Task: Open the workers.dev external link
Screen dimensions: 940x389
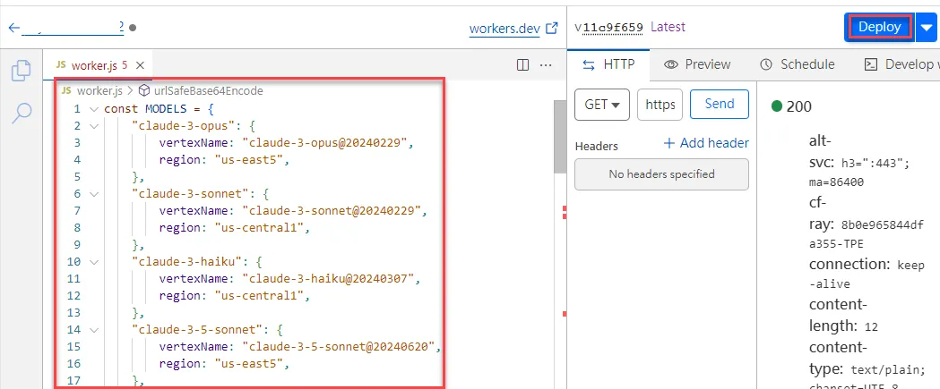Action: coord(513,28)
